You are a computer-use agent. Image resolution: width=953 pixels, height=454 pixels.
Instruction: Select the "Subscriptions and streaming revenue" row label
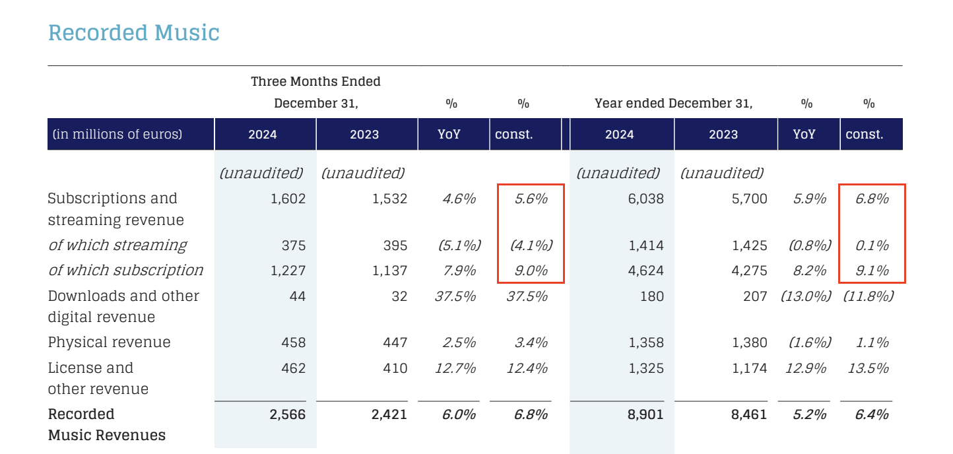tap(115, 209)
